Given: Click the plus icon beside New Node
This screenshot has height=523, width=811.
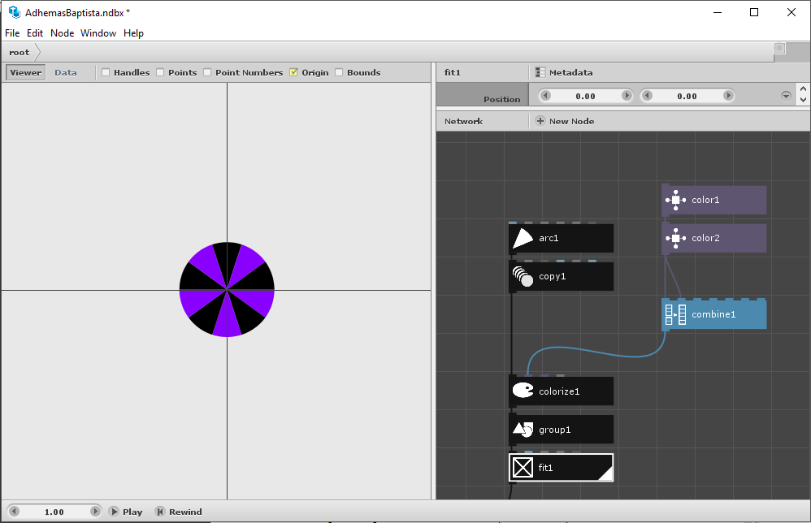Looking at the screenshot, I should tap(540, 121).
